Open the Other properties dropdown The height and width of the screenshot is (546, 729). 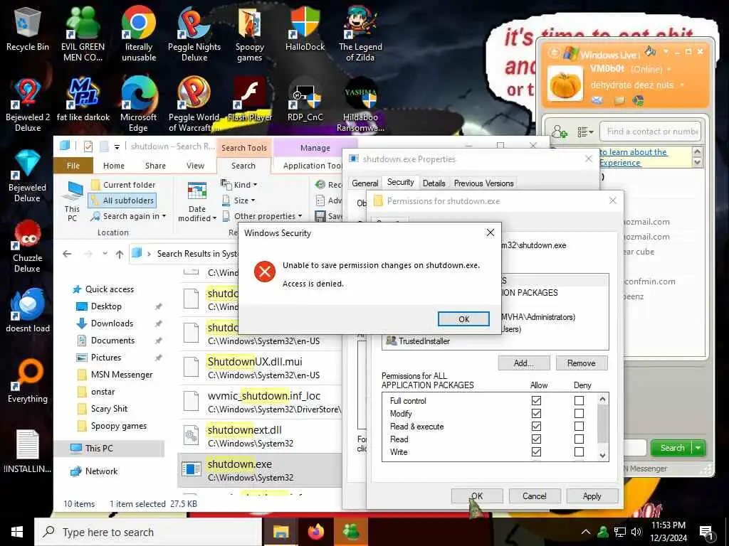[262, 216]
